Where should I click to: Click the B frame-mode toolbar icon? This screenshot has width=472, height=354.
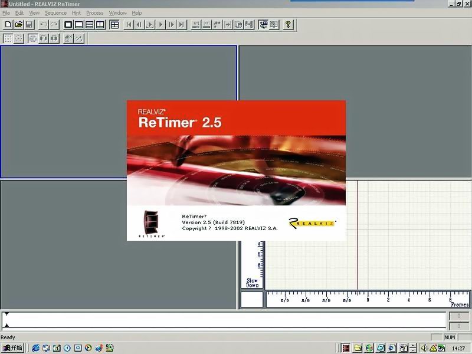point(54,38)
